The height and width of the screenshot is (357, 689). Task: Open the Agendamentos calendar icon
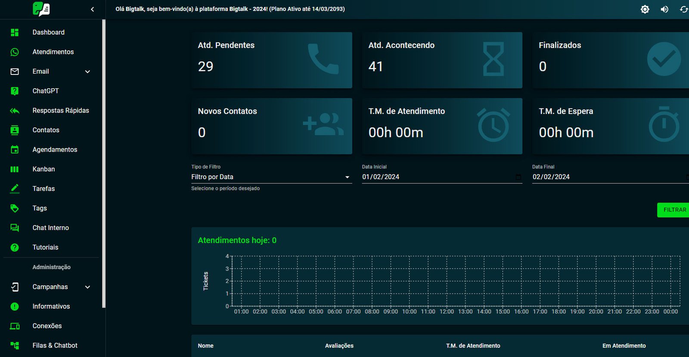(15, 150)
